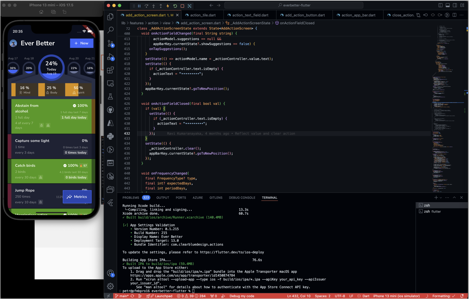Toggle the secondary side bar layout
Image resolution: width=469 pixels, height=299 pixels.
pyautogui.click(x=455, y=5)
